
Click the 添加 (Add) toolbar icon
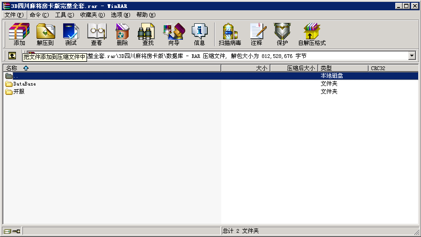[19, 34]
